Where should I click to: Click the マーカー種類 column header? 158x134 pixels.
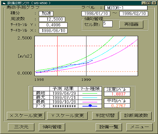click(x=90, y=89)
